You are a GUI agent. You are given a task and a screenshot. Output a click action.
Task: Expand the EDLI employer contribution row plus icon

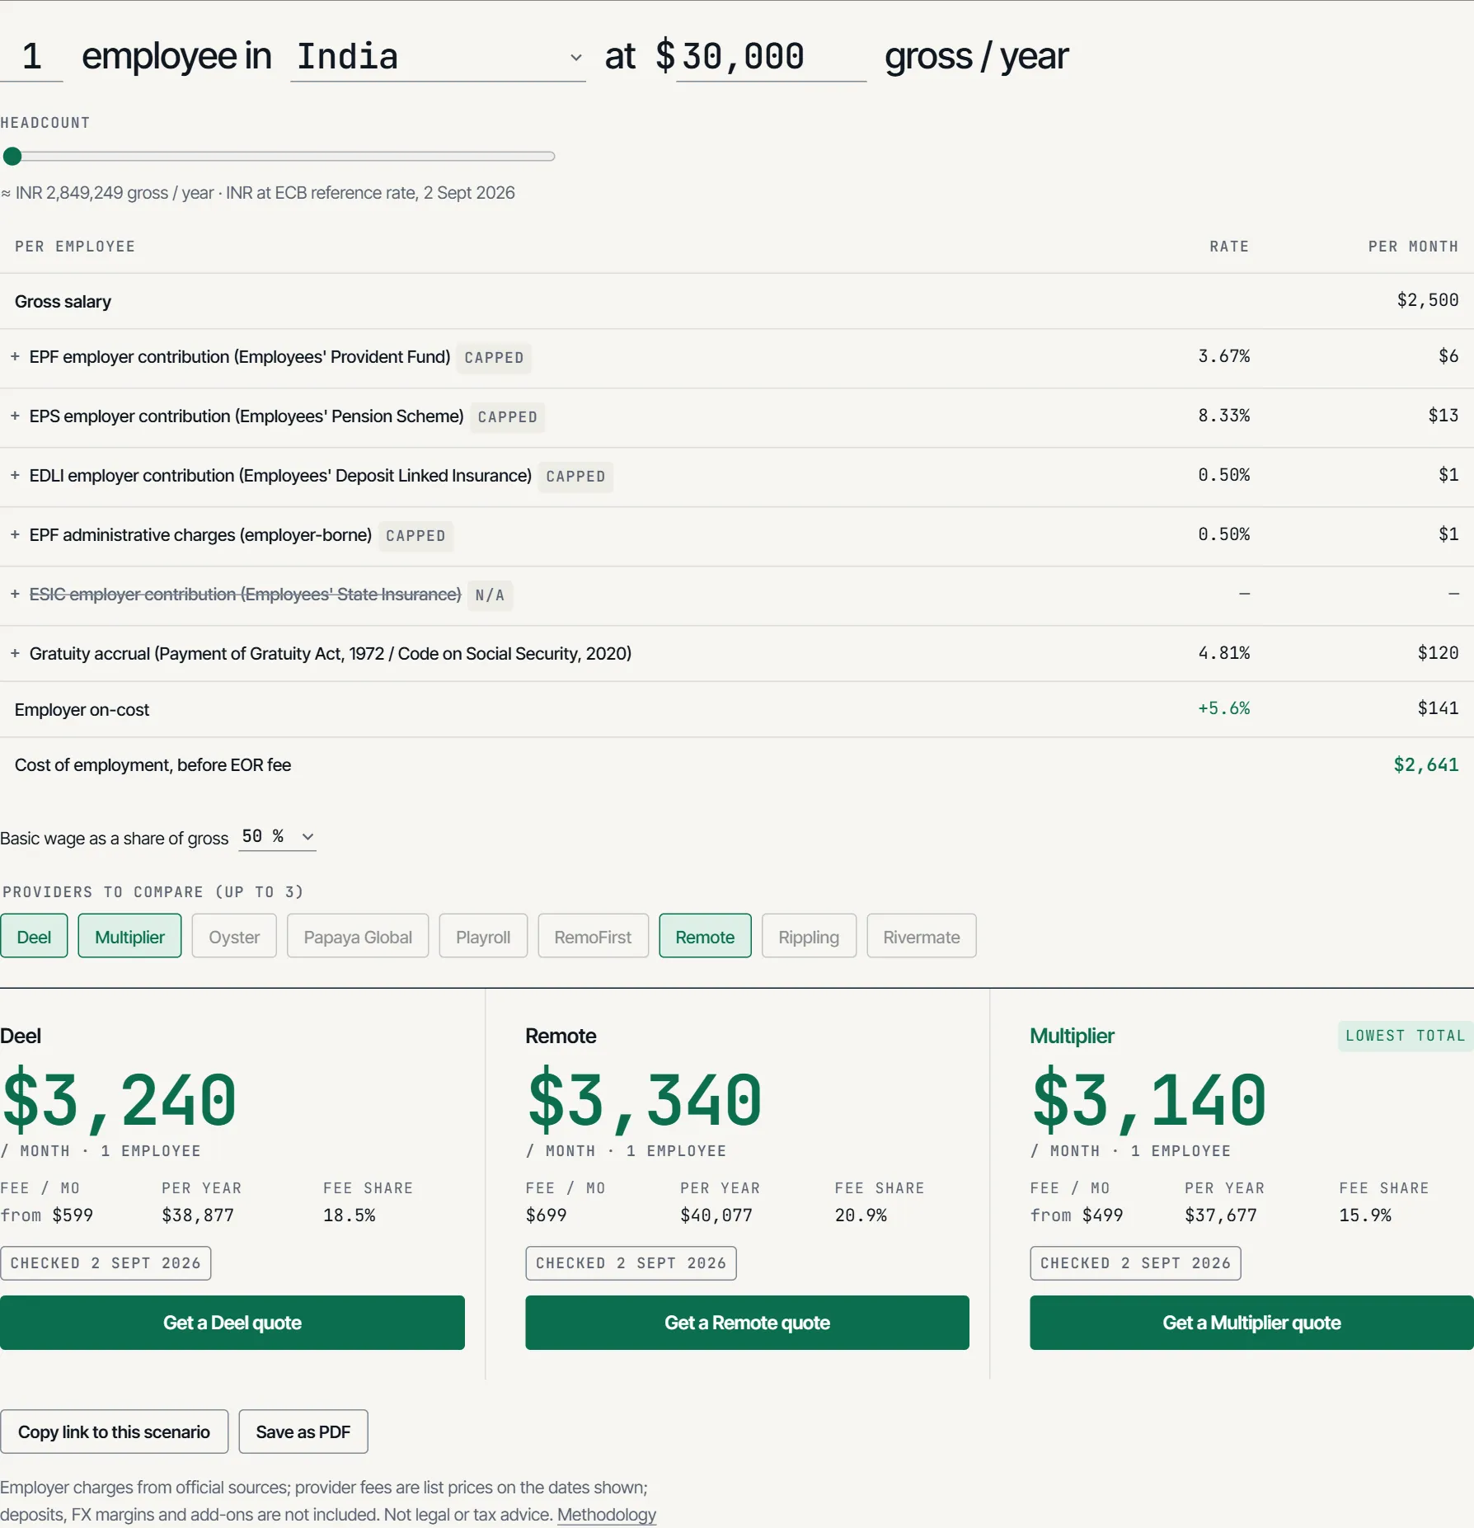(x=15, y=476)
